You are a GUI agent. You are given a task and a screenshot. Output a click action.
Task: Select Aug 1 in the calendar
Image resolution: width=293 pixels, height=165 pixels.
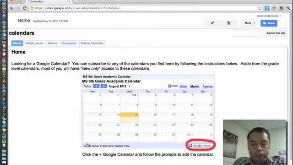[x=129, y=98]
